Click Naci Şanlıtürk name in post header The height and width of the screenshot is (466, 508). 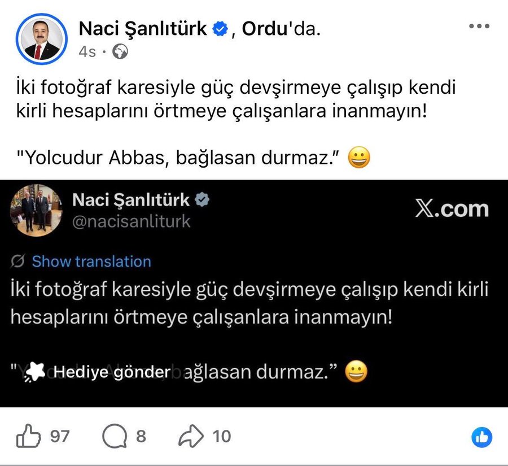click(x=143, y=29)
